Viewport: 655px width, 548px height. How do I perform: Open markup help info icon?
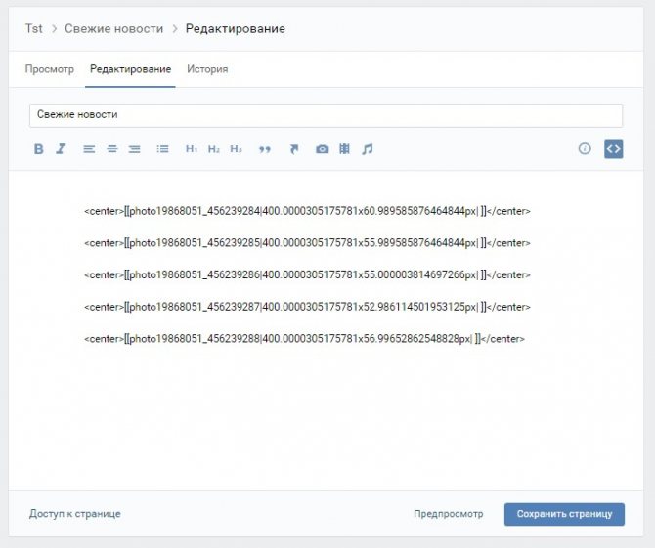click(585, 148)
